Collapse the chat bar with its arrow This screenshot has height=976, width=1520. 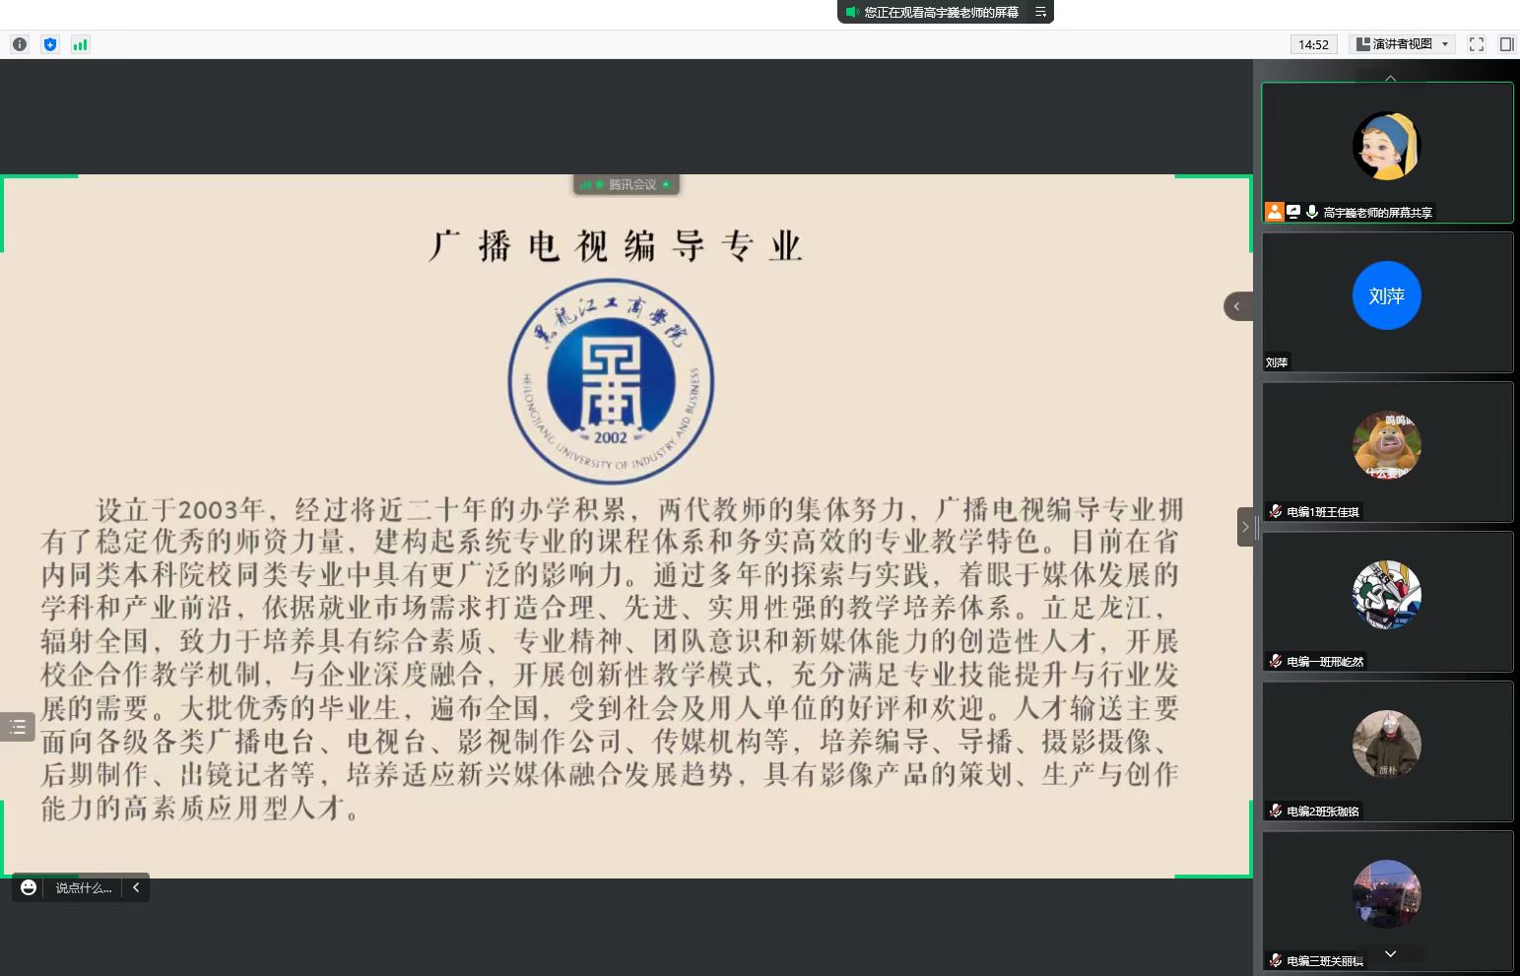pos(136,887)
